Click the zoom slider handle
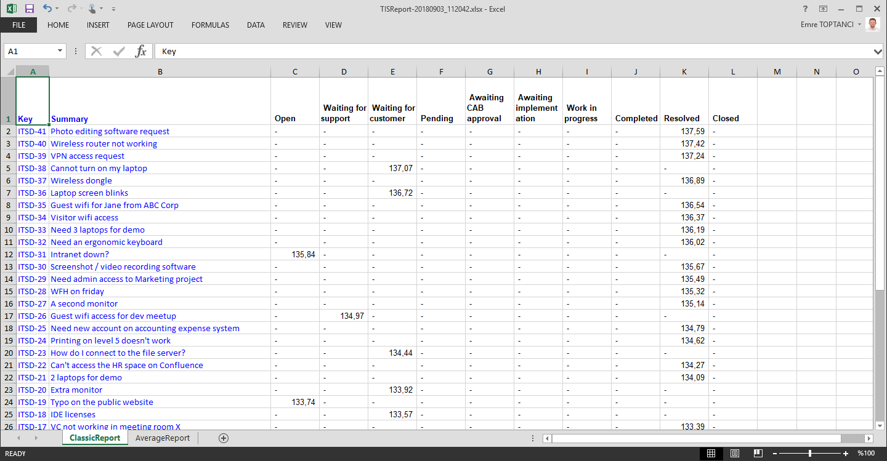887x461 pixels. [x=809, y=454]
